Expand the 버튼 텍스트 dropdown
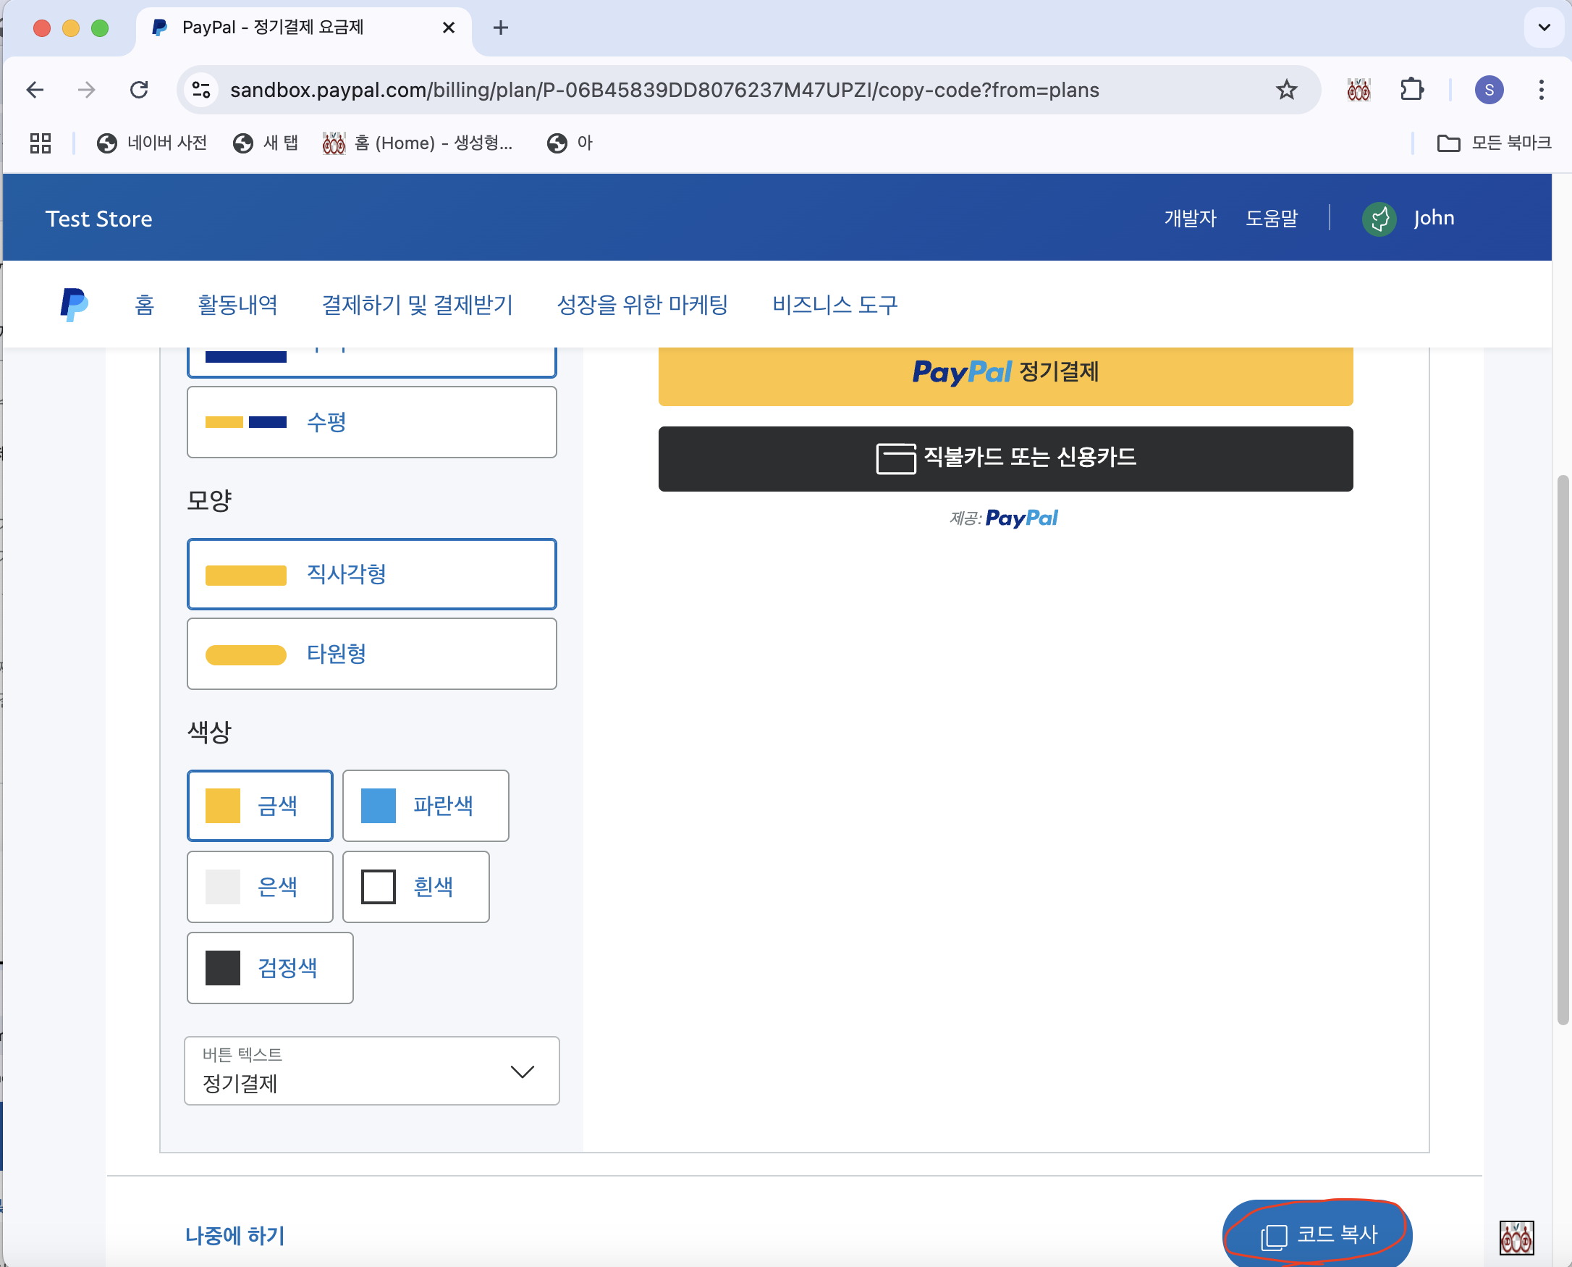 tap(371, 1071)
